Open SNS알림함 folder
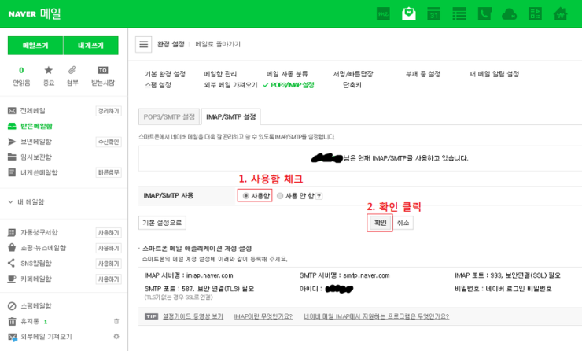582x351 pixels. pos(36,264)
